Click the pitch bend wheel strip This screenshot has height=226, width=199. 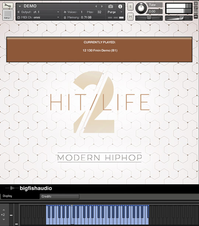pos(11,215)
